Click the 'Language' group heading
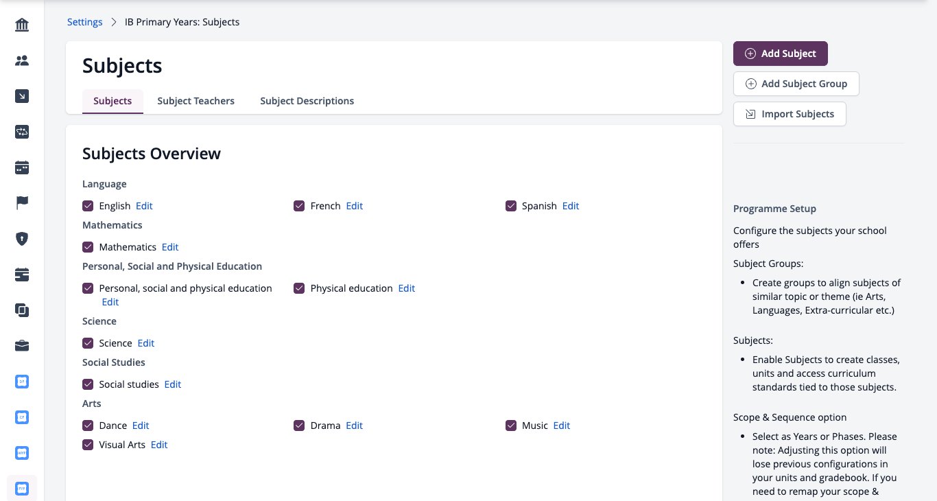This screenshot has height=501, width=937. (104, 184)
